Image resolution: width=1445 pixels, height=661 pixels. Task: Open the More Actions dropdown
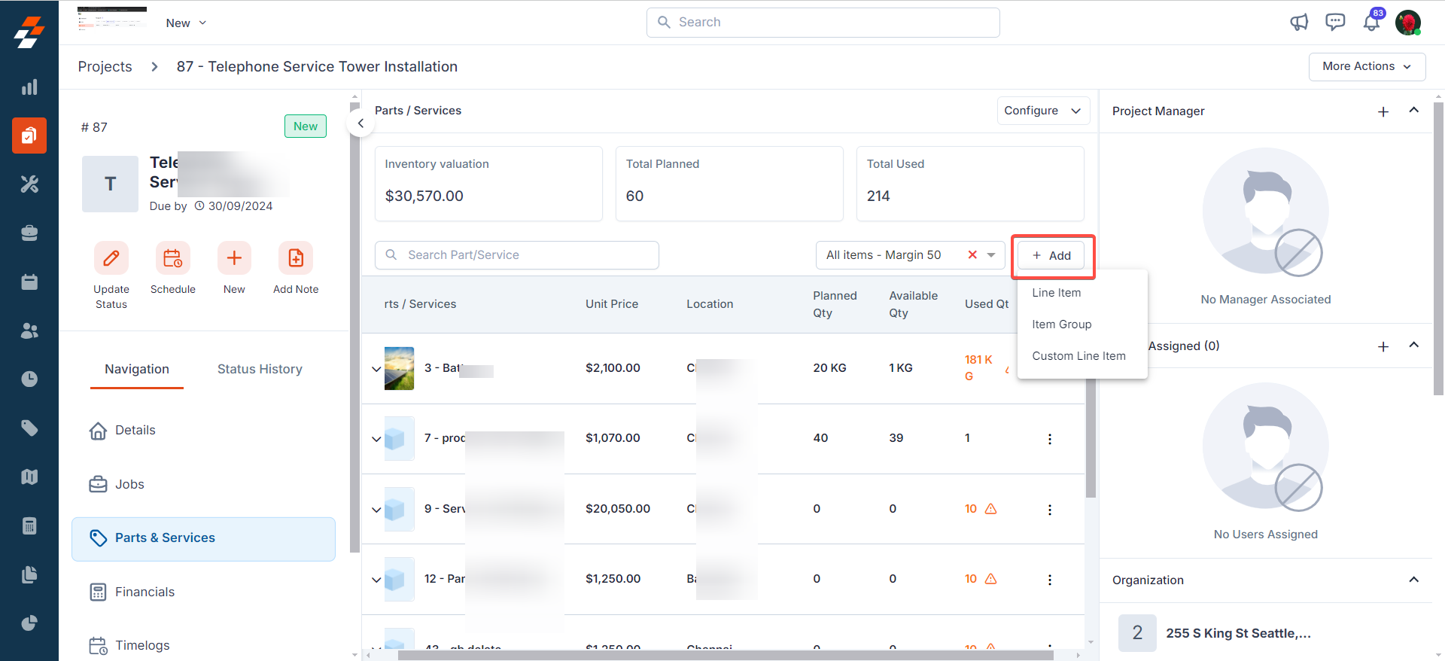point(1366,66)
